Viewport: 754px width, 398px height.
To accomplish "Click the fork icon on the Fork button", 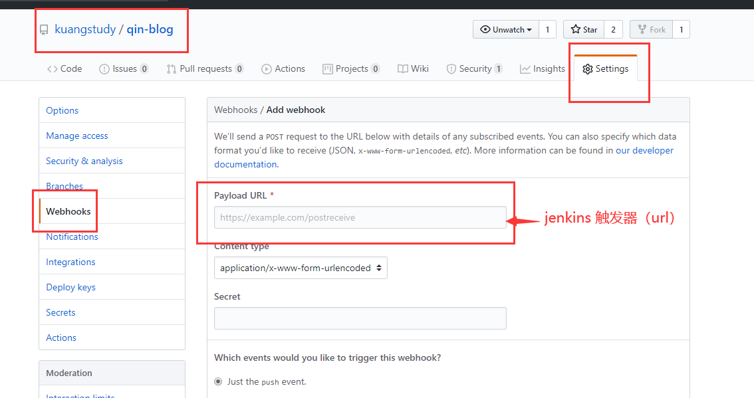I will coord(642,29).
